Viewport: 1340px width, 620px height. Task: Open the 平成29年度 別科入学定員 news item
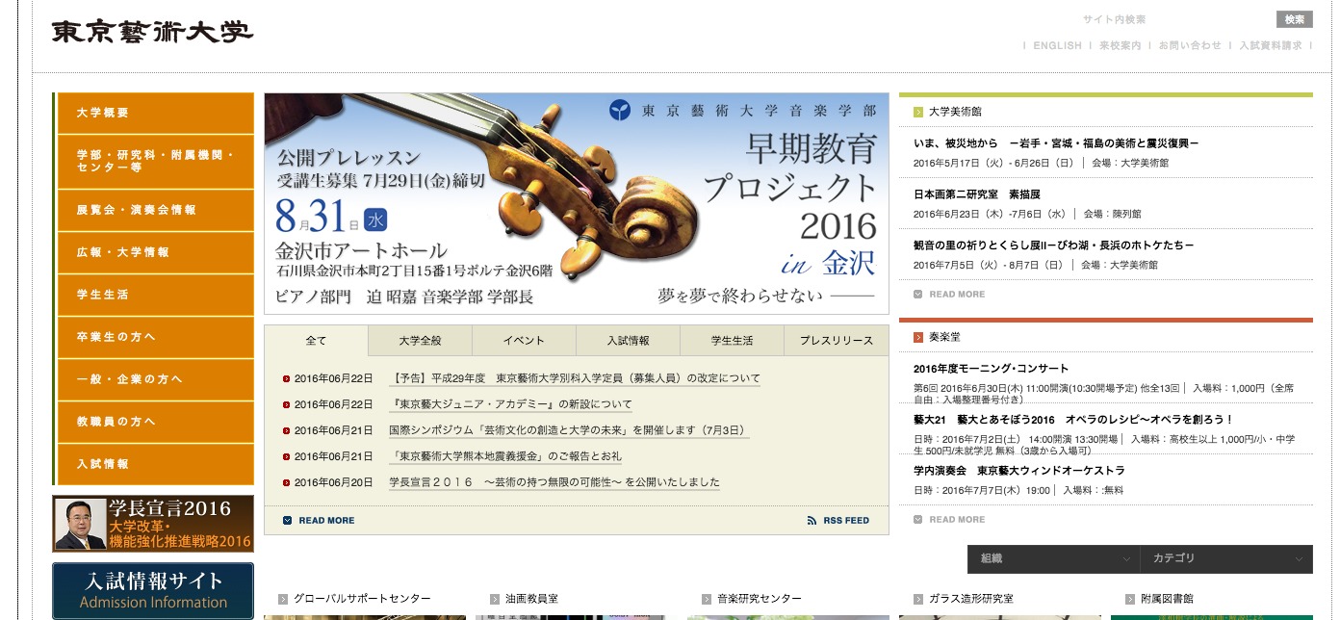coord(575,378)
